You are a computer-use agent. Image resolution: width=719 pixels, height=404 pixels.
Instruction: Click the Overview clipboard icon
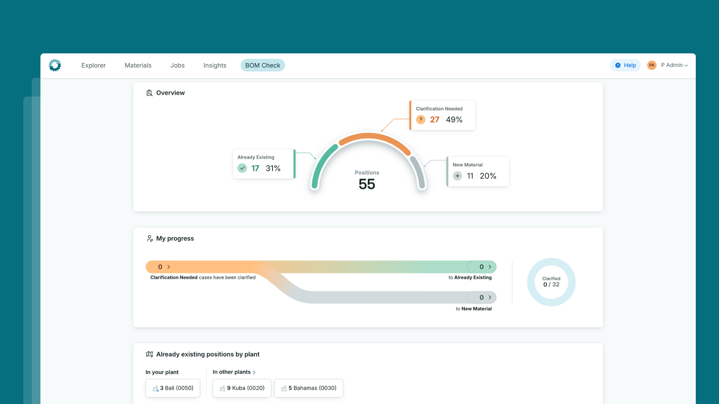(x=149, y=93)
